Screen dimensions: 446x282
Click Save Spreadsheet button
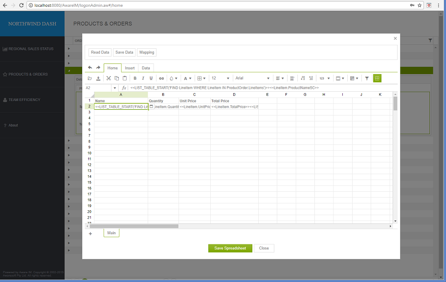[230, 248]
